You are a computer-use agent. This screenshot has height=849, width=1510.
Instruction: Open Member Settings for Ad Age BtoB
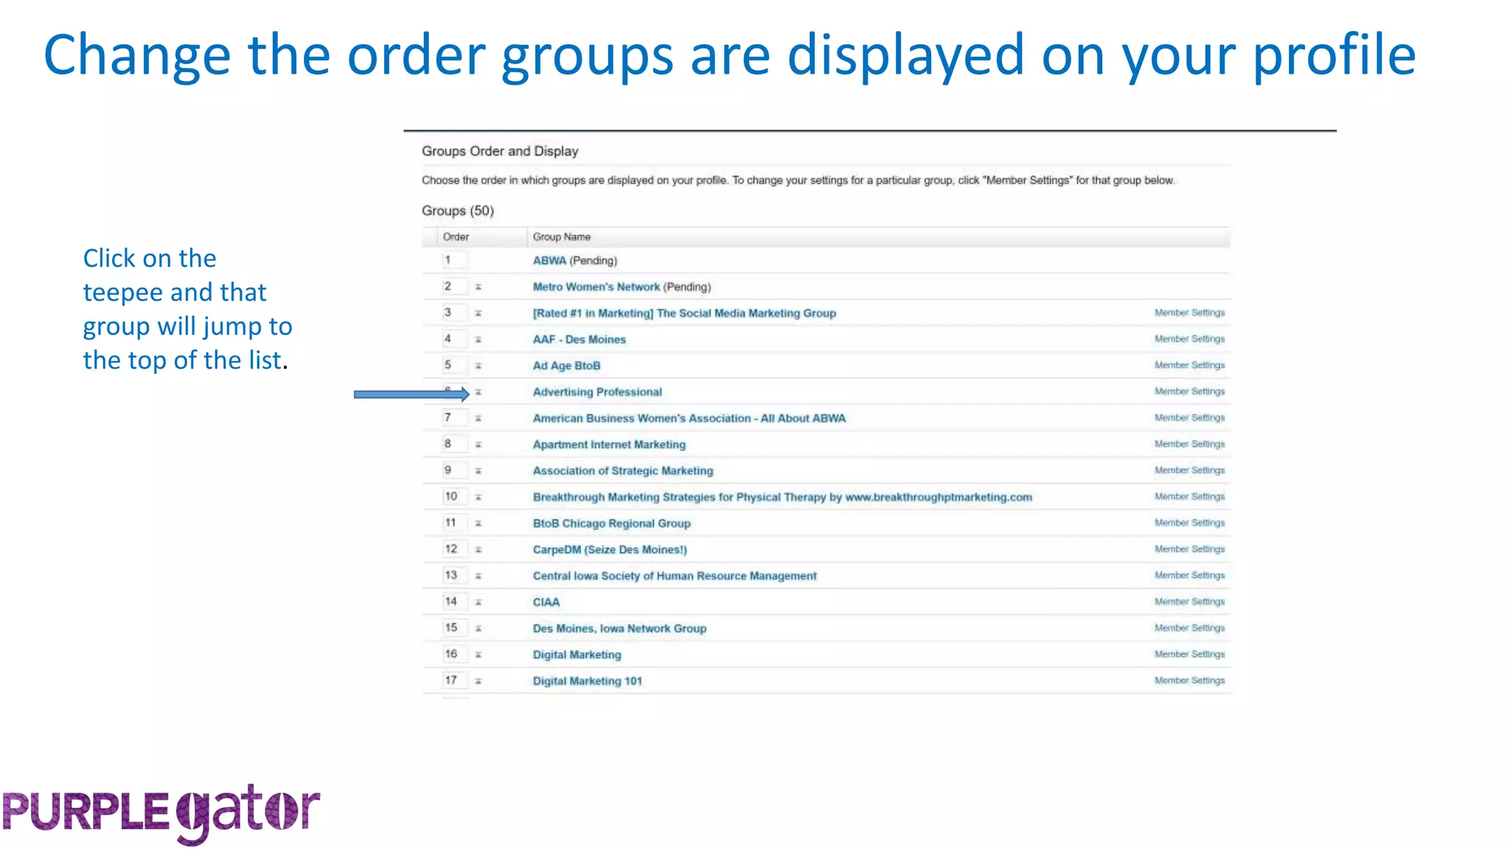1189,366
